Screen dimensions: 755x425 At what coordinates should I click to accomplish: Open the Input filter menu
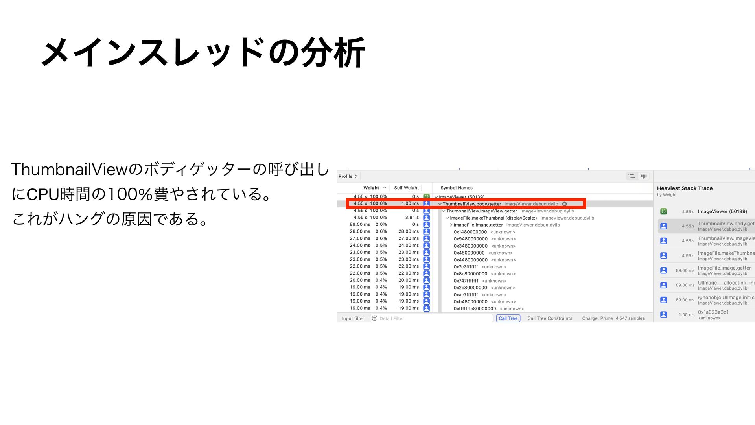tap(353, 318)
